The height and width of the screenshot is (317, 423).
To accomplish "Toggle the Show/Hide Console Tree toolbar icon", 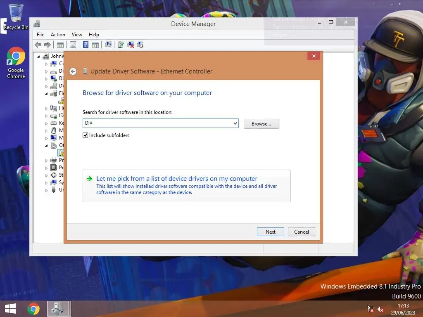I will (60, 45).
